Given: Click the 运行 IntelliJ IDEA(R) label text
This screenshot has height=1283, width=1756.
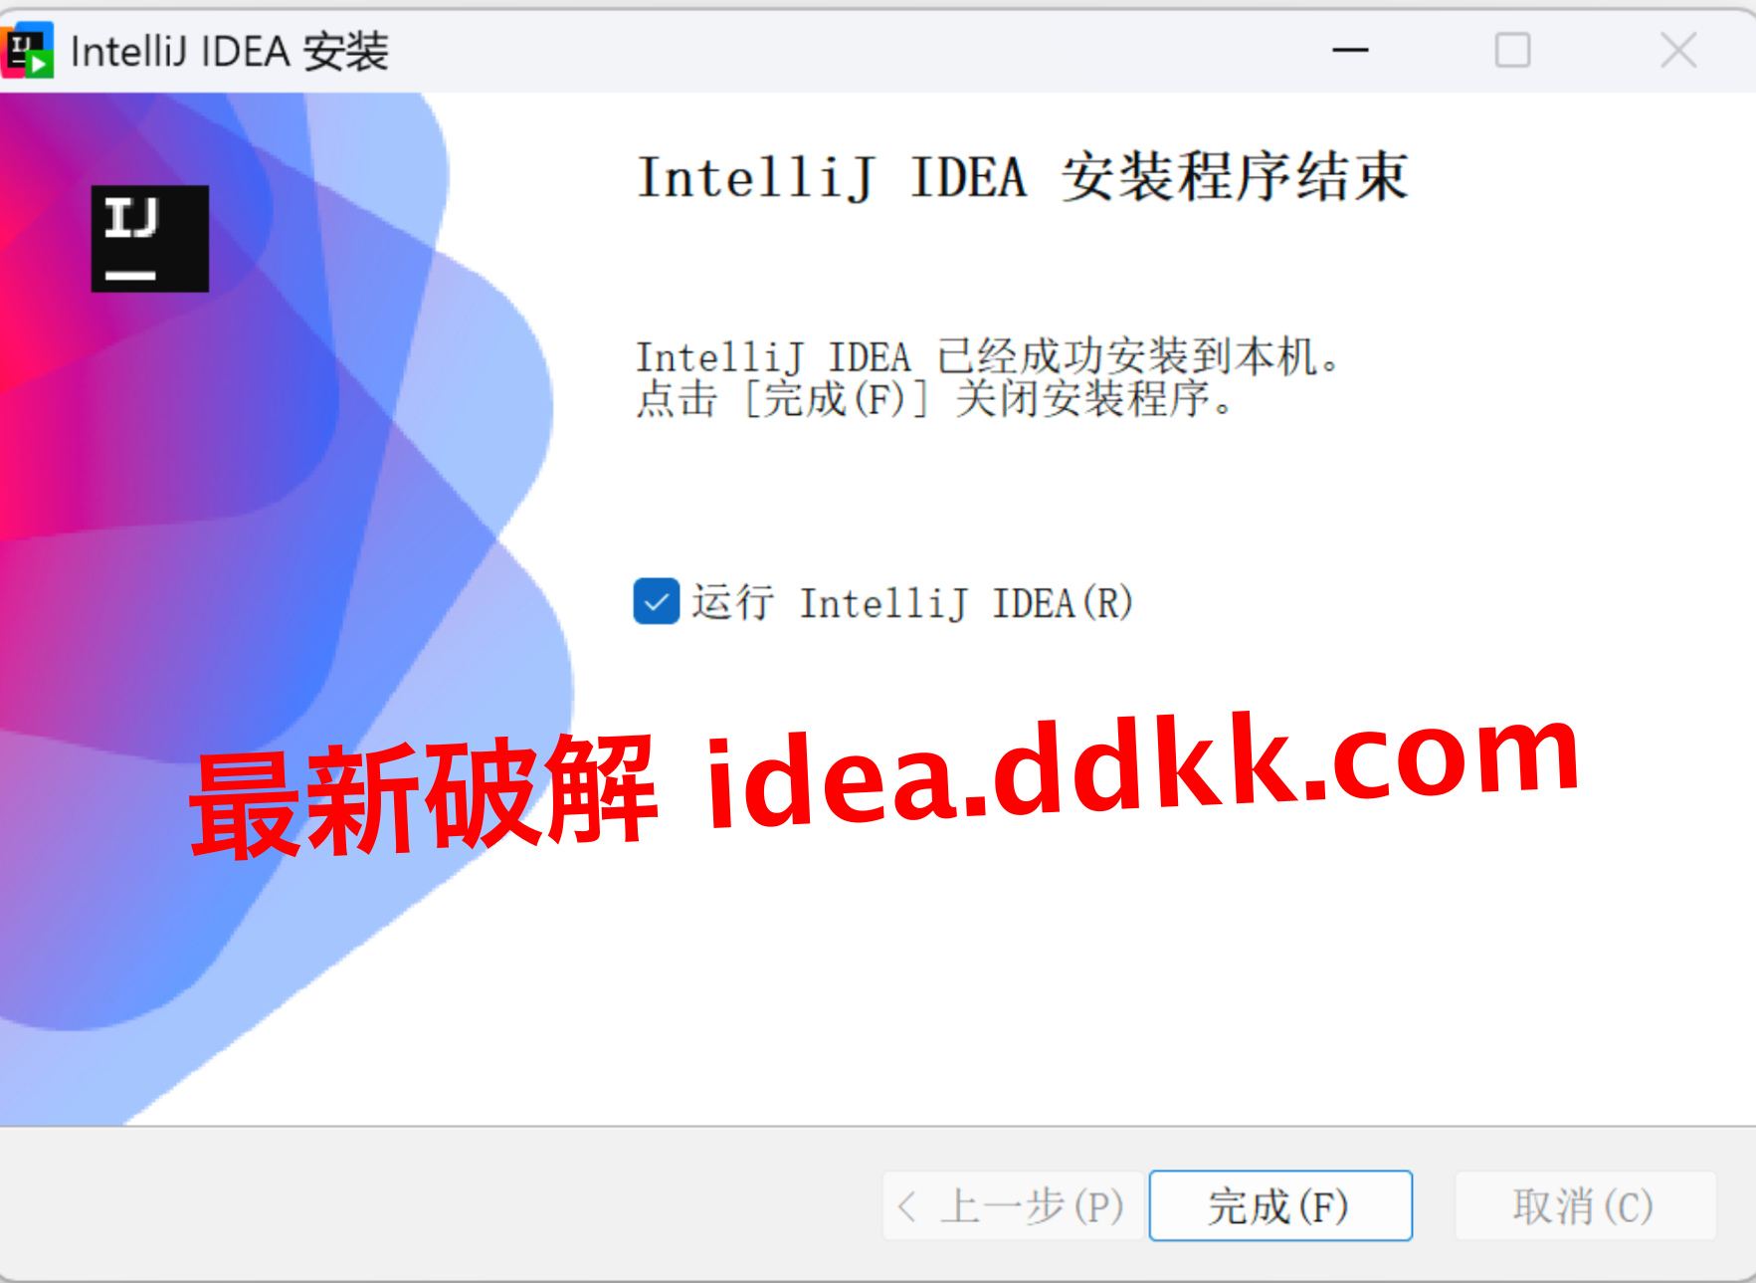Looking at the screenshot, I should [912, 602].
